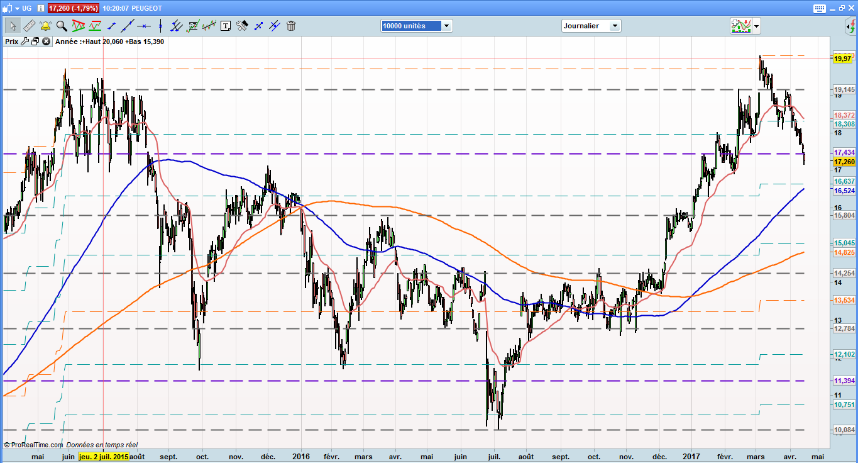Select the parallel channel lines tool
This screenshot has width=858, height=463.
(177, 26)
